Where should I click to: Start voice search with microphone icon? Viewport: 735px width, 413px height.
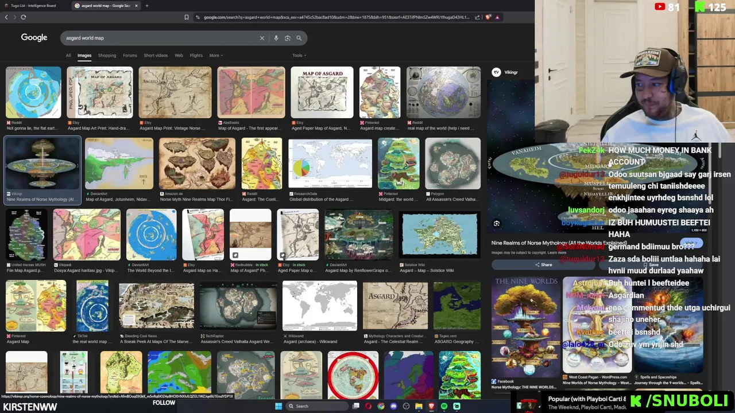pos(276,38)
